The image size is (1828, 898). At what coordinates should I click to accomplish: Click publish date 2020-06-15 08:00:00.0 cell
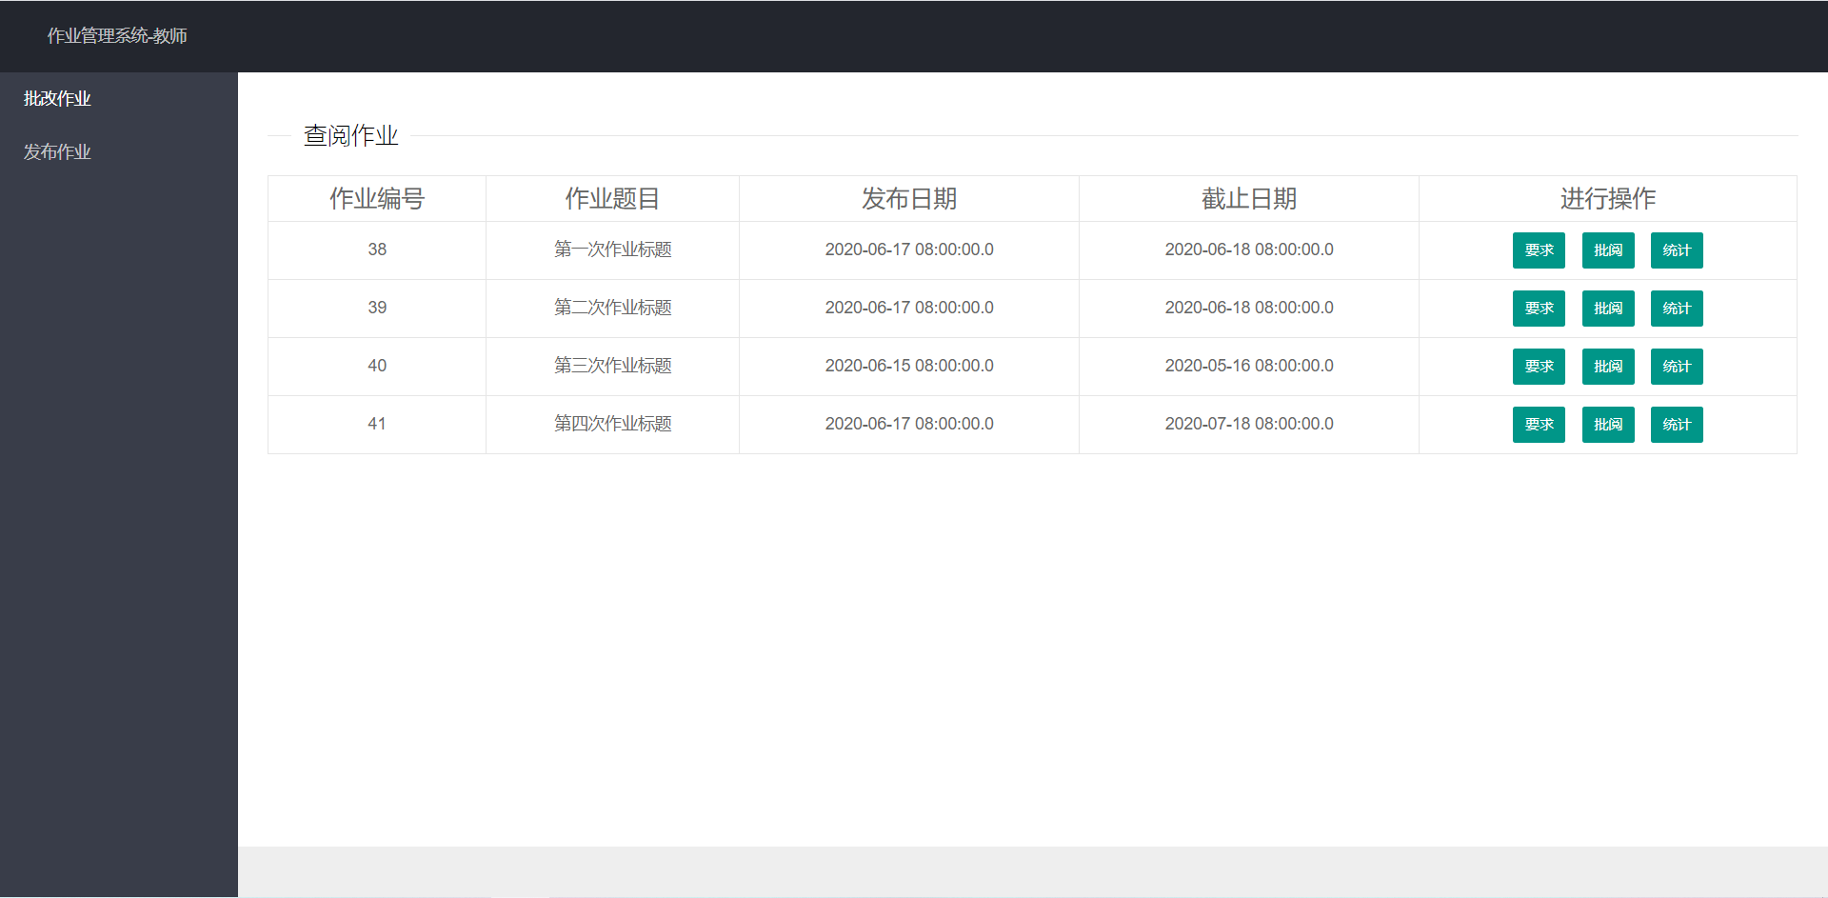tap(909, 367)
